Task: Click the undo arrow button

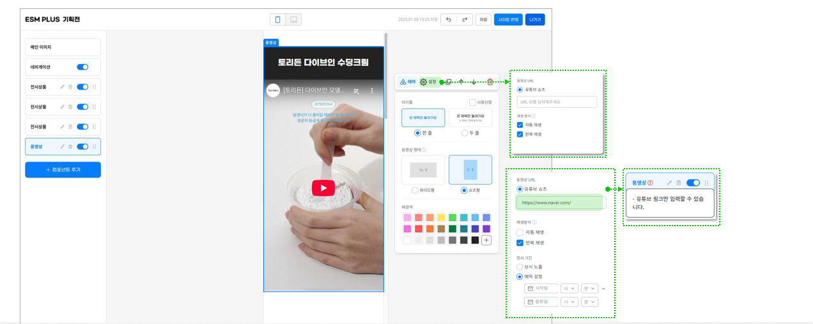Action: tap(449, 20)
